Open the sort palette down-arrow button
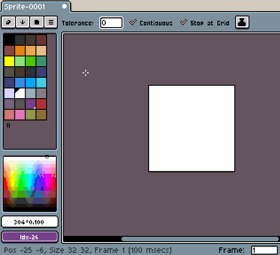 [x=23, y=22]
